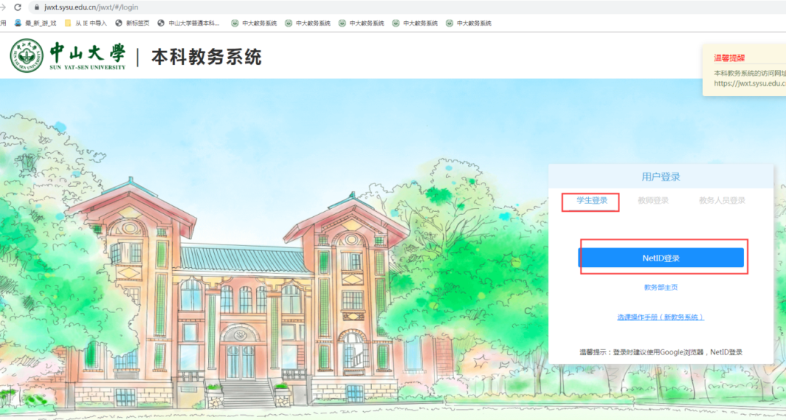This screenshot has height=420, width=786.
Task: Open the 教务部主页 link
Action: point(661,288)
